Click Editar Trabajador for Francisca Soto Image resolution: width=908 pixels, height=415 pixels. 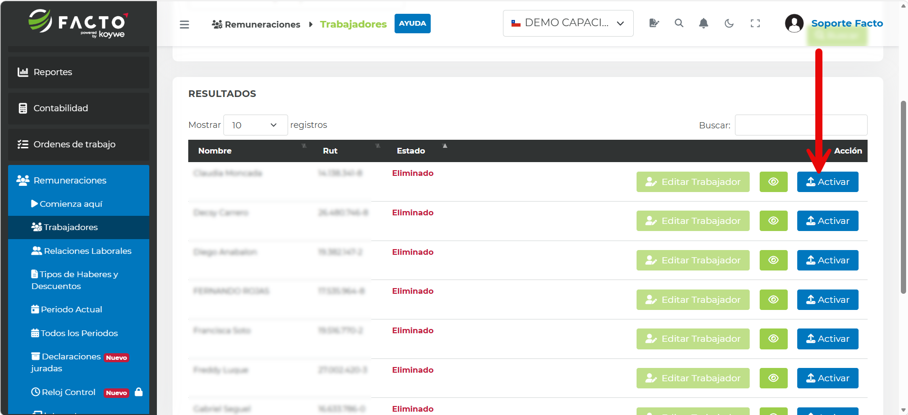[x=693, y=338]
